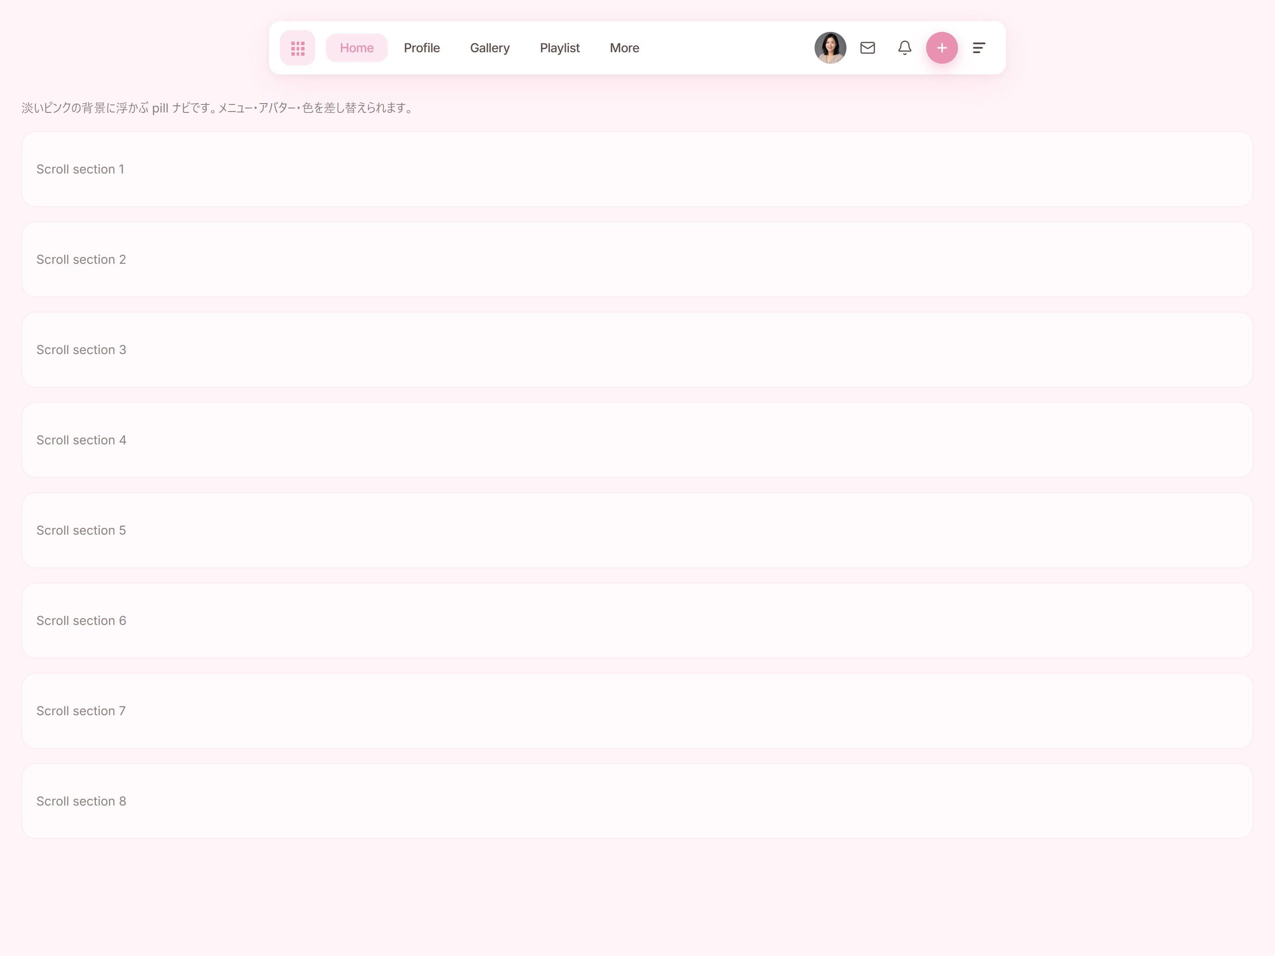Click the pink plus button
1275x956 pixels.
click(x=942, y=48)
